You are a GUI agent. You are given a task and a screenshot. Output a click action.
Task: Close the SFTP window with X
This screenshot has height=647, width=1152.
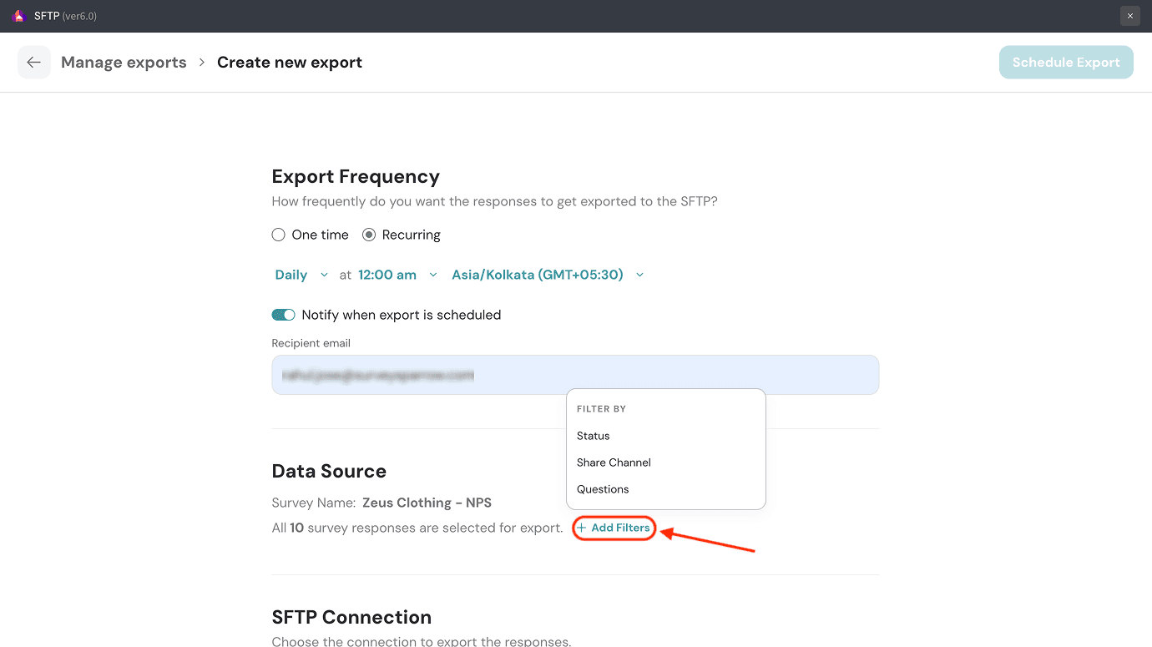tap(1129, 16)
